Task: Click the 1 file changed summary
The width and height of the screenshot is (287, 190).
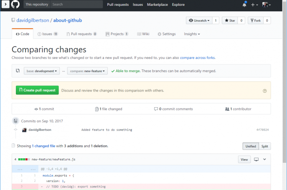Action: pyautogui.click(x=109, y=109)
